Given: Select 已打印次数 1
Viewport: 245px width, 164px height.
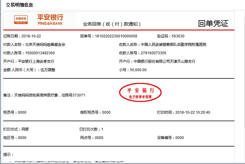Looking at the screenshot, I should (91, 129).
